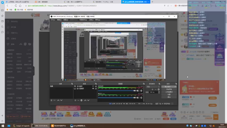227x128 pixels.
Task: Switch to OBS 25.0.8 taskbar button
Action: [x=40, y=126]
